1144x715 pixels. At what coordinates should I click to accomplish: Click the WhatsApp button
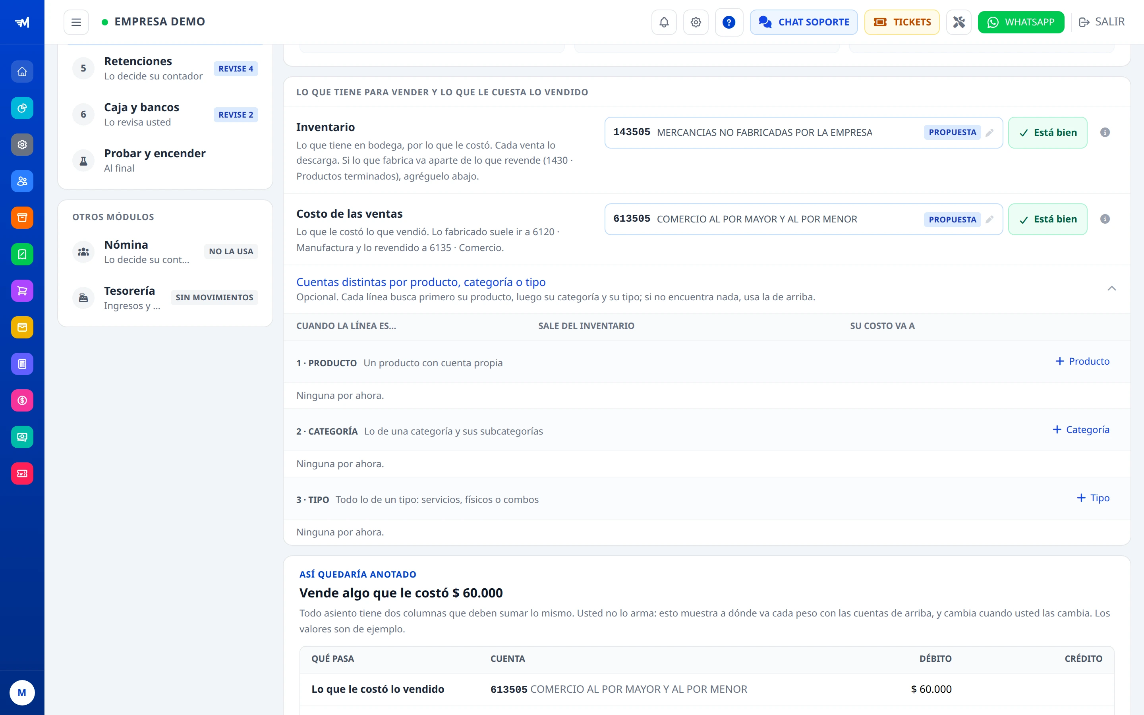tap(1021, 22)
